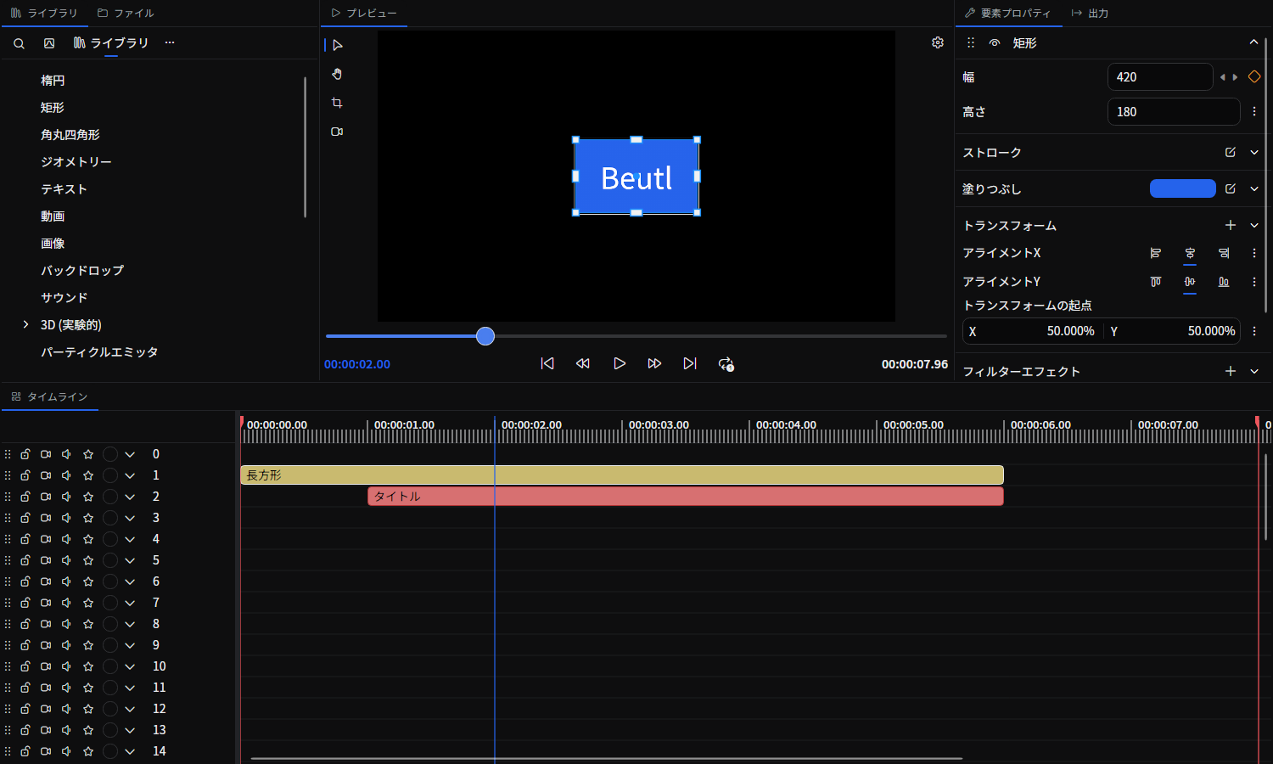
Task: Open the ストローク edit icon
Action: 1231,152
